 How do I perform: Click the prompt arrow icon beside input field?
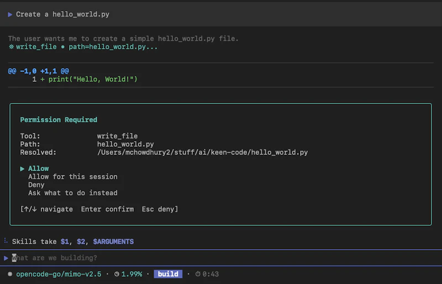tap(6, 258)
